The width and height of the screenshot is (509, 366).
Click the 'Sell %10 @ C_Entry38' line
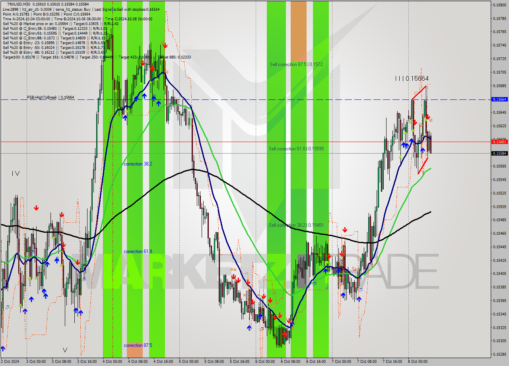tap(55, 28)
